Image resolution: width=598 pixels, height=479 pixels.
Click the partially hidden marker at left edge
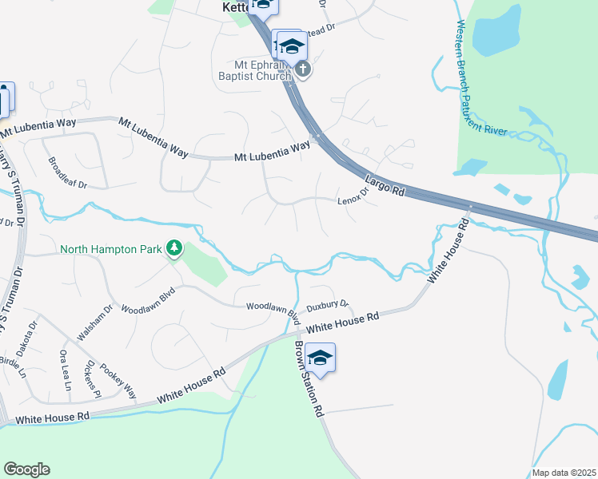[x=6, y=100]
